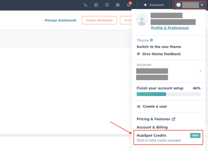Click the Theme section label

[143, 40]
